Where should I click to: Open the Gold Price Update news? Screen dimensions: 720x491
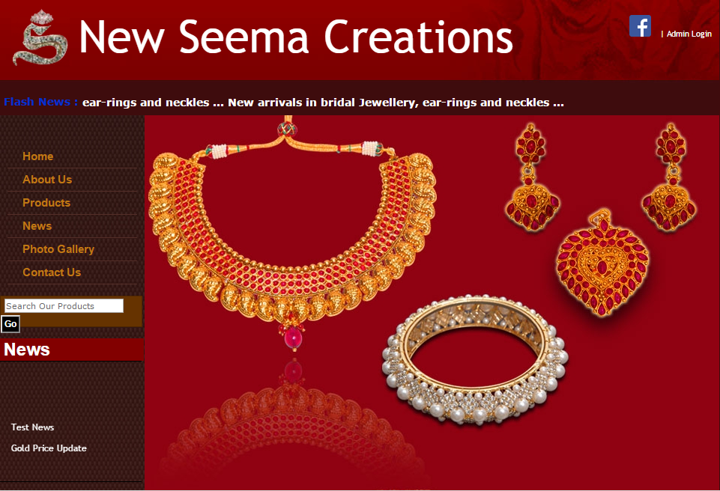(49, 448)
